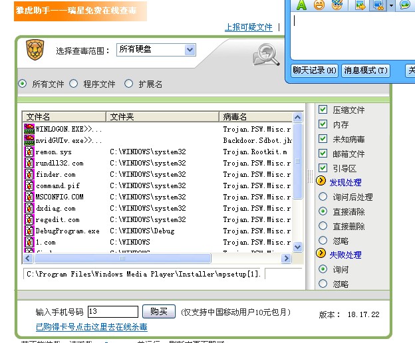Click the chat message input area
The width and height of the screenshot is (415, 343).
(x=352, y=36)
